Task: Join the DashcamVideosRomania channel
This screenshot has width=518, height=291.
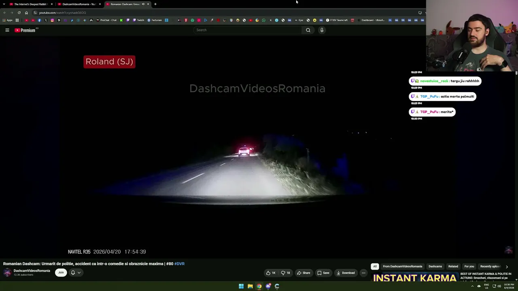Action: [61, 272]
